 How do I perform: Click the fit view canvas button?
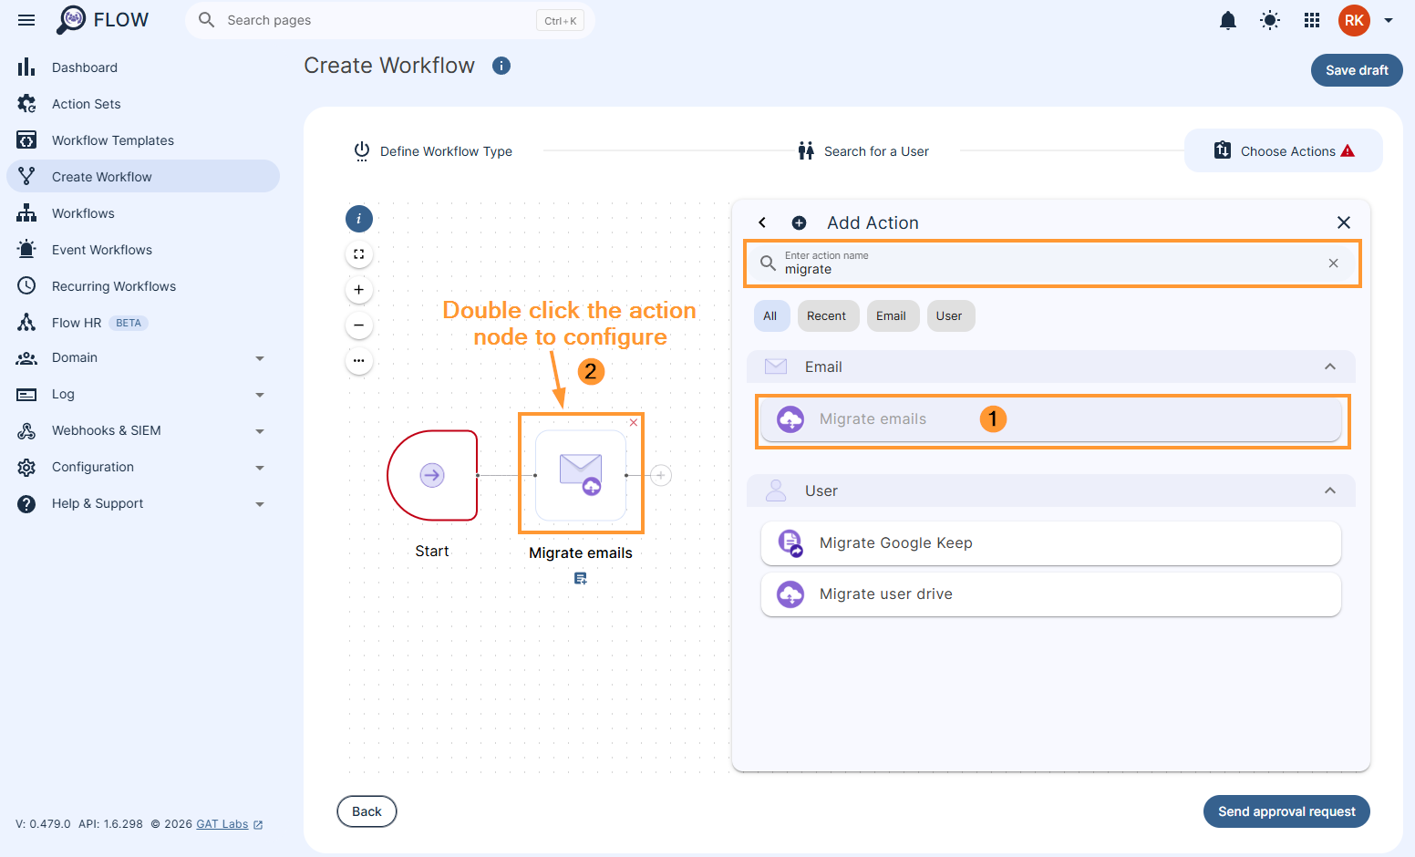(x=359, y=254)
